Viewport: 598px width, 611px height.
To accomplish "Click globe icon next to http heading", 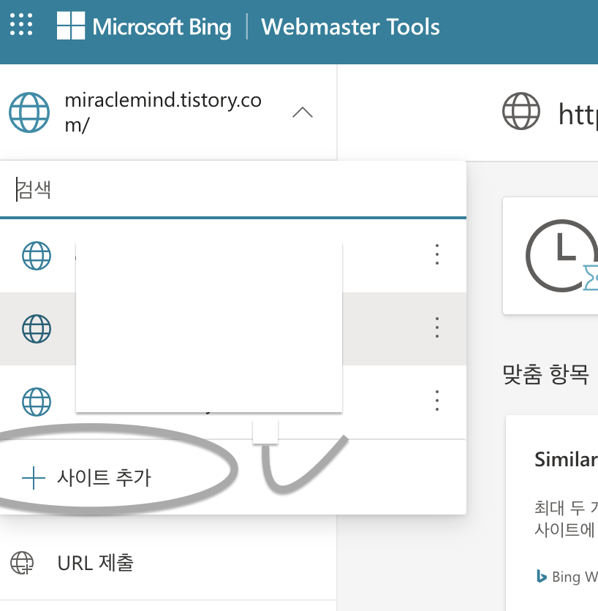I will point(521,111).
